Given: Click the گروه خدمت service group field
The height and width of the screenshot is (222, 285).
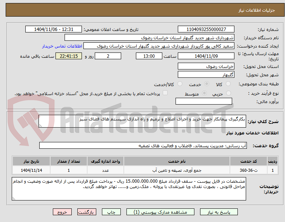Looking at the screenshot, I should click(x=143, y=145).
